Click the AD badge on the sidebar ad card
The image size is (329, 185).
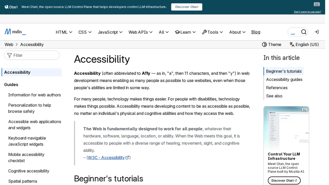[x=304, y=110]
